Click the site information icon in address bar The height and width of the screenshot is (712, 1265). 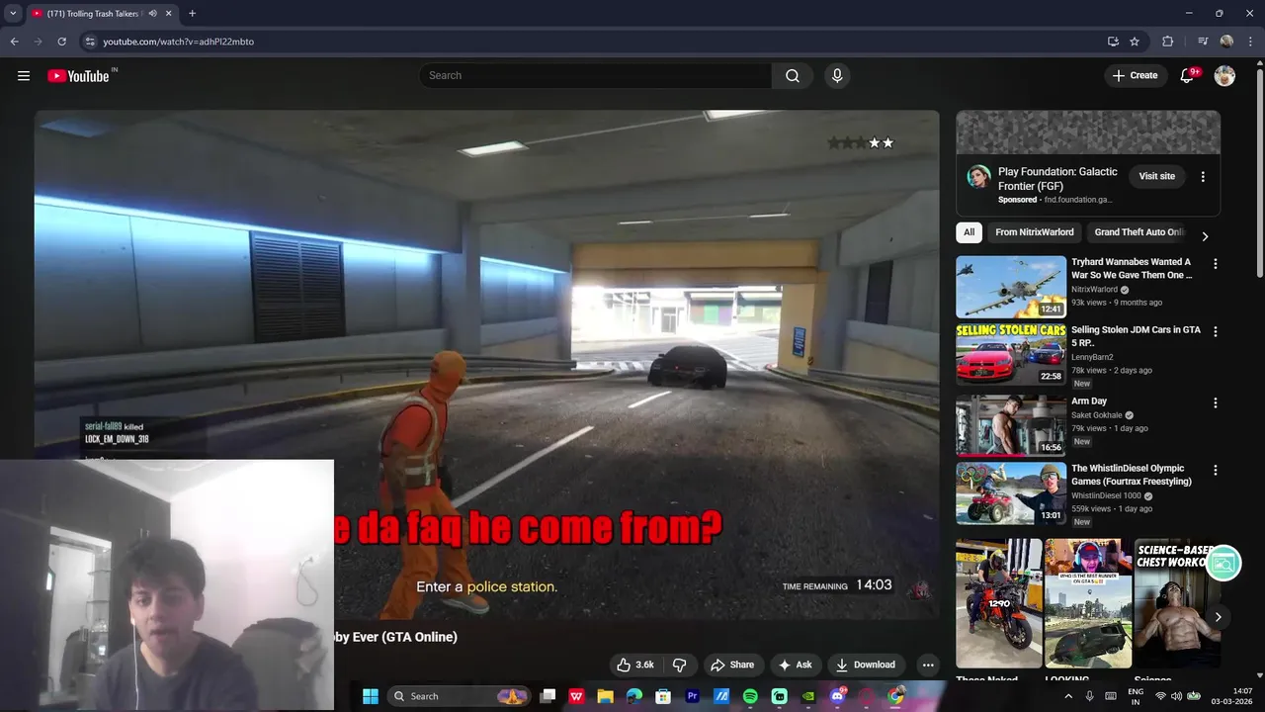(x=90, y=42)
